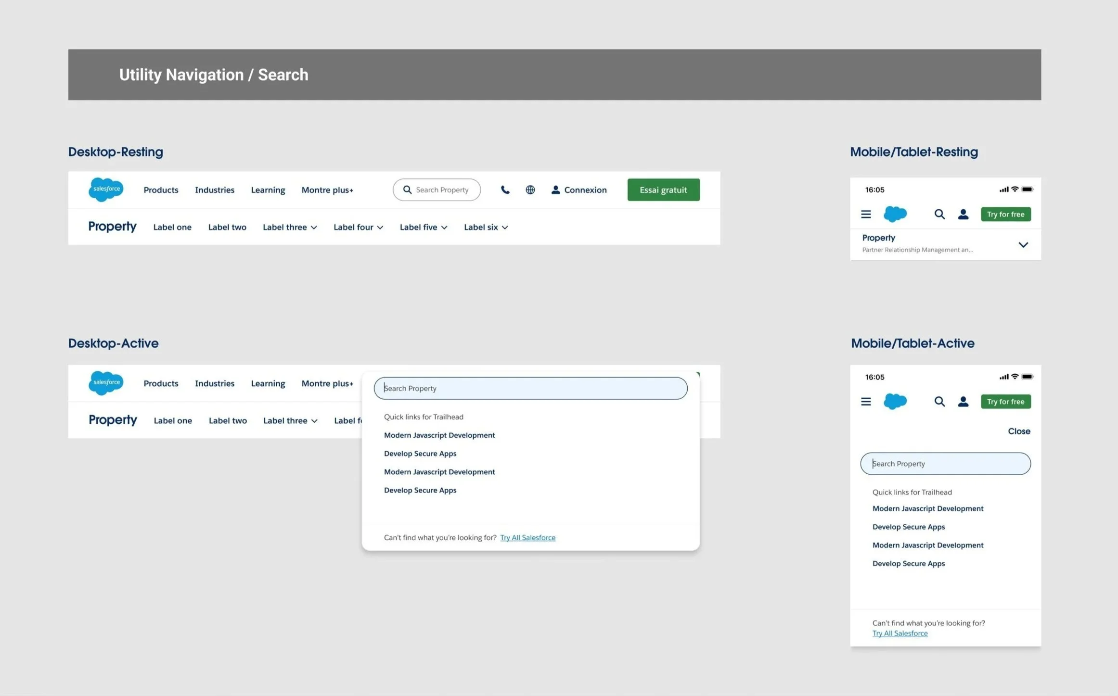
Task: Tap search magnifier in Mobile-Resting header
Action: [939, 214]
